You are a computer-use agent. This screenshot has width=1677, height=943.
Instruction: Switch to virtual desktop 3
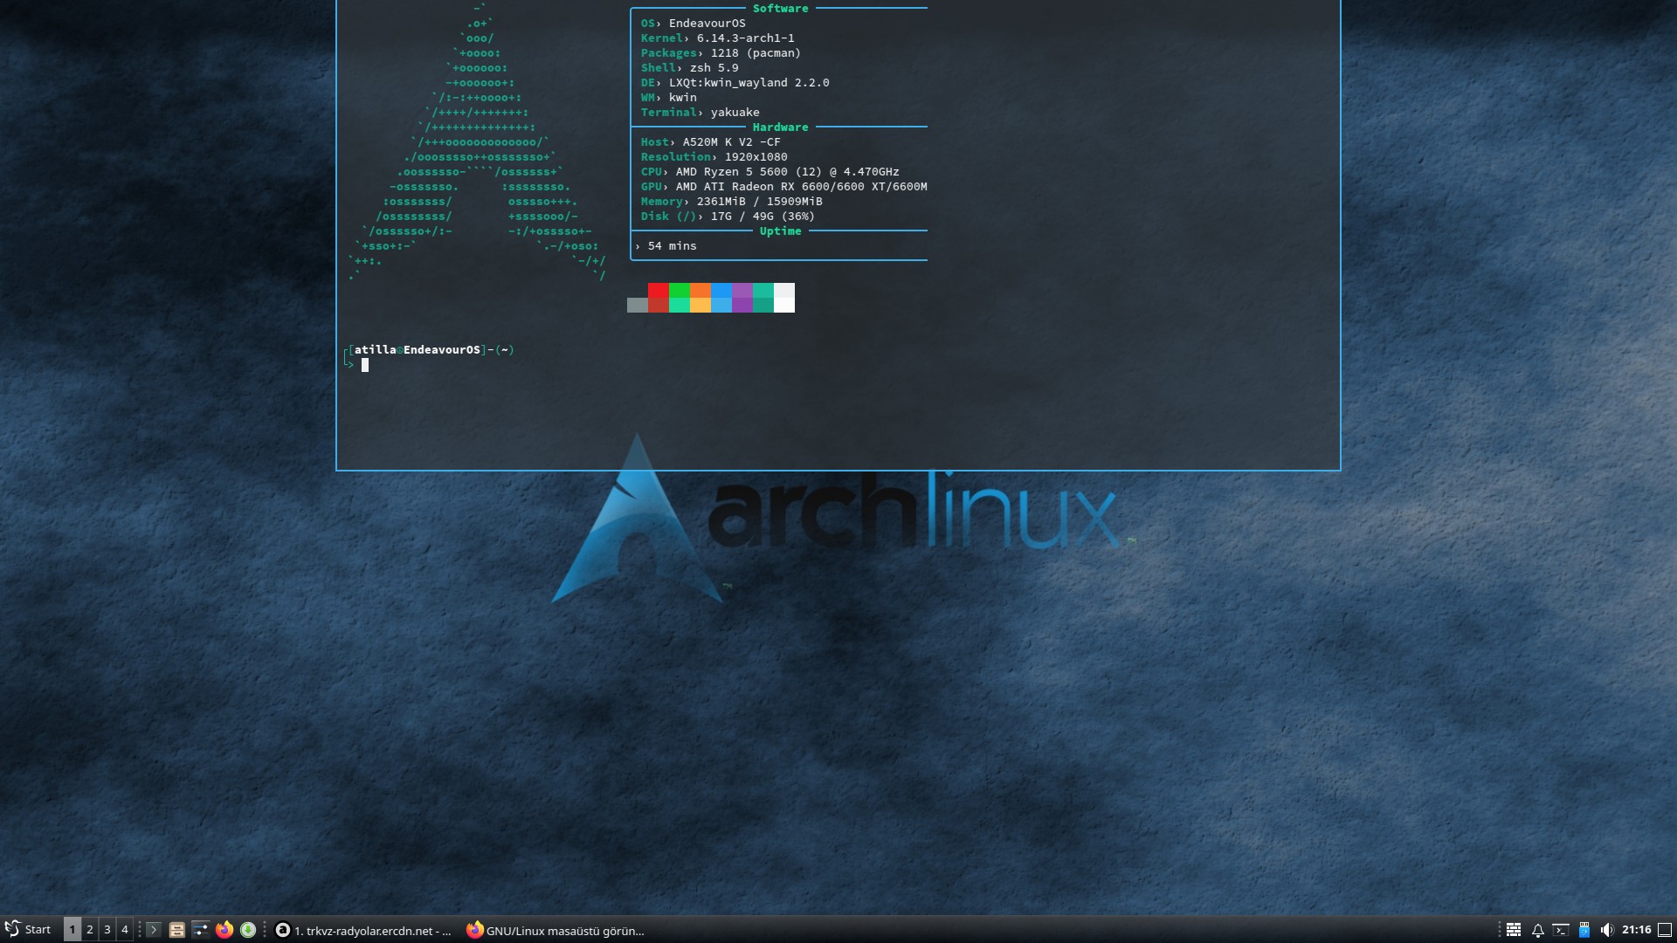pos(107,930)
